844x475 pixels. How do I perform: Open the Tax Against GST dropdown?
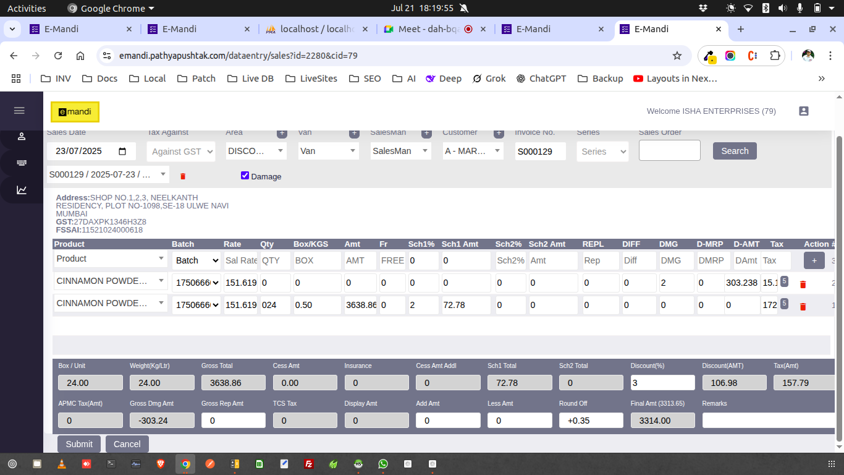181,152
